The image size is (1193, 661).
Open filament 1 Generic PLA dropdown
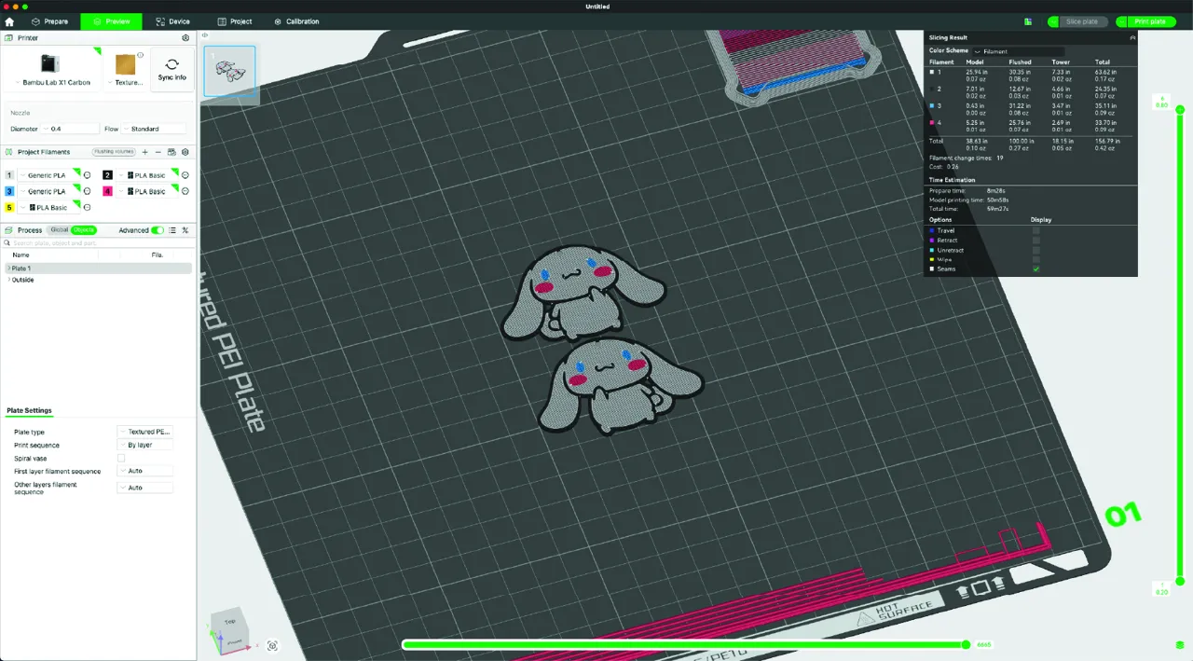click(48, 175)
